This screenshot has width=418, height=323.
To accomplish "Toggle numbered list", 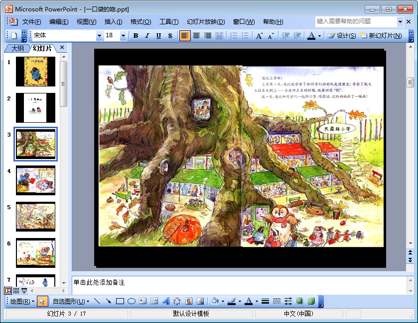I will (x=234, y=36).
